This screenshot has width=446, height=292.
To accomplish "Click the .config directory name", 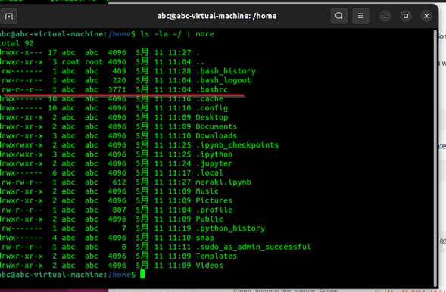I will 212,108.
